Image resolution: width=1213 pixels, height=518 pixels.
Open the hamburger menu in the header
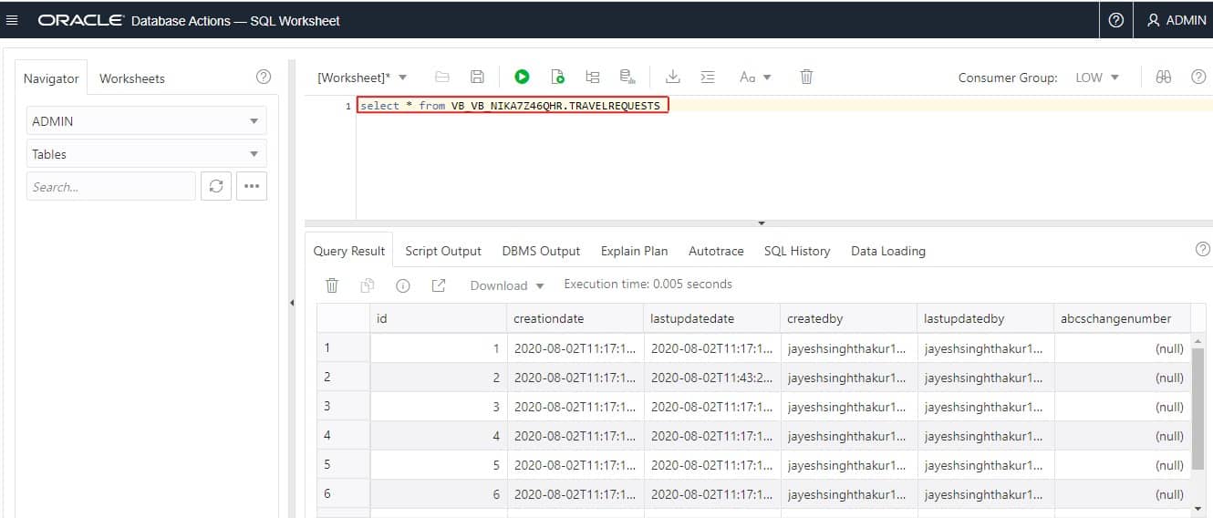[x=13, y=20]
